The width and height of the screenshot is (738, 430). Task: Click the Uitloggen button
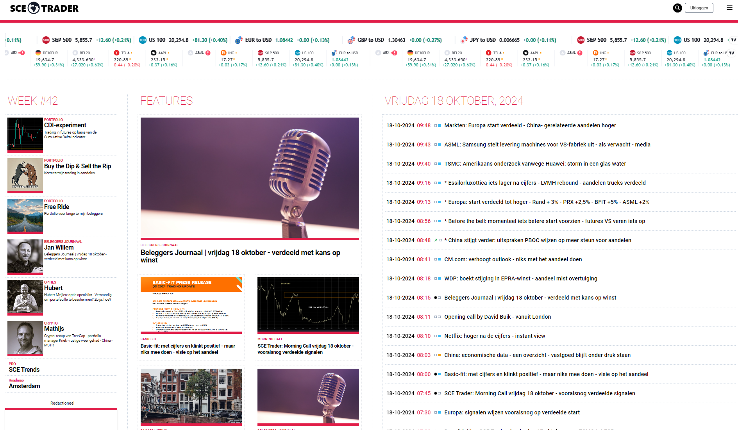coord(699,8)
